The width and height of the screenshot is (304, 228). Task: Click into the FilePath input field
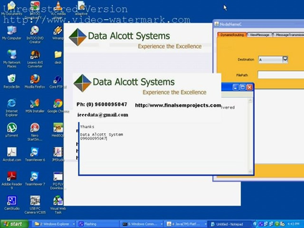(x=281, y=75)
